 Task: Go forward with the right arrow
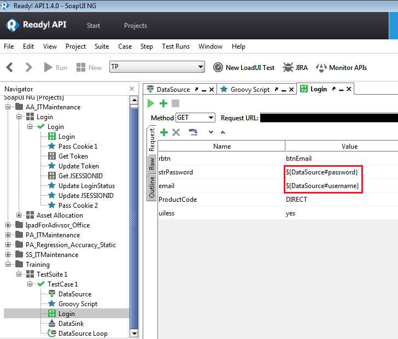click(28, 68)
